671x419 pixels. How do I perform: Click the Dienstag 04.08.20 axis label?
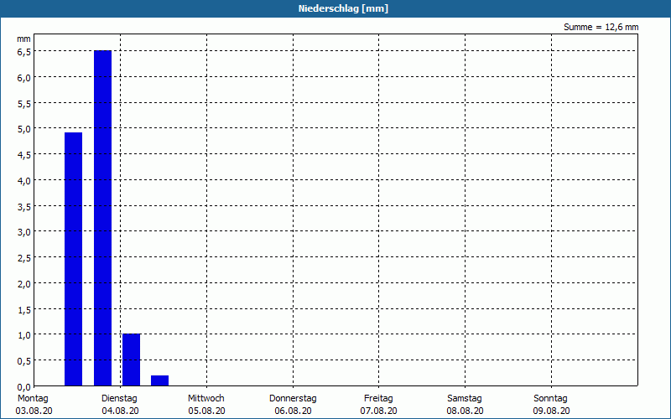(x=120, y=405)
